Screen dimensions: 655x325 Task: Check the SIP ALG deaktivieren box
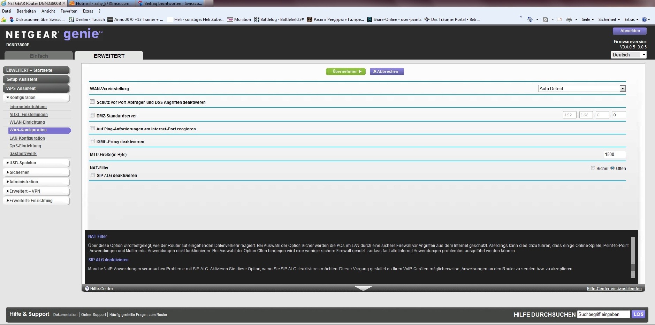92,175
